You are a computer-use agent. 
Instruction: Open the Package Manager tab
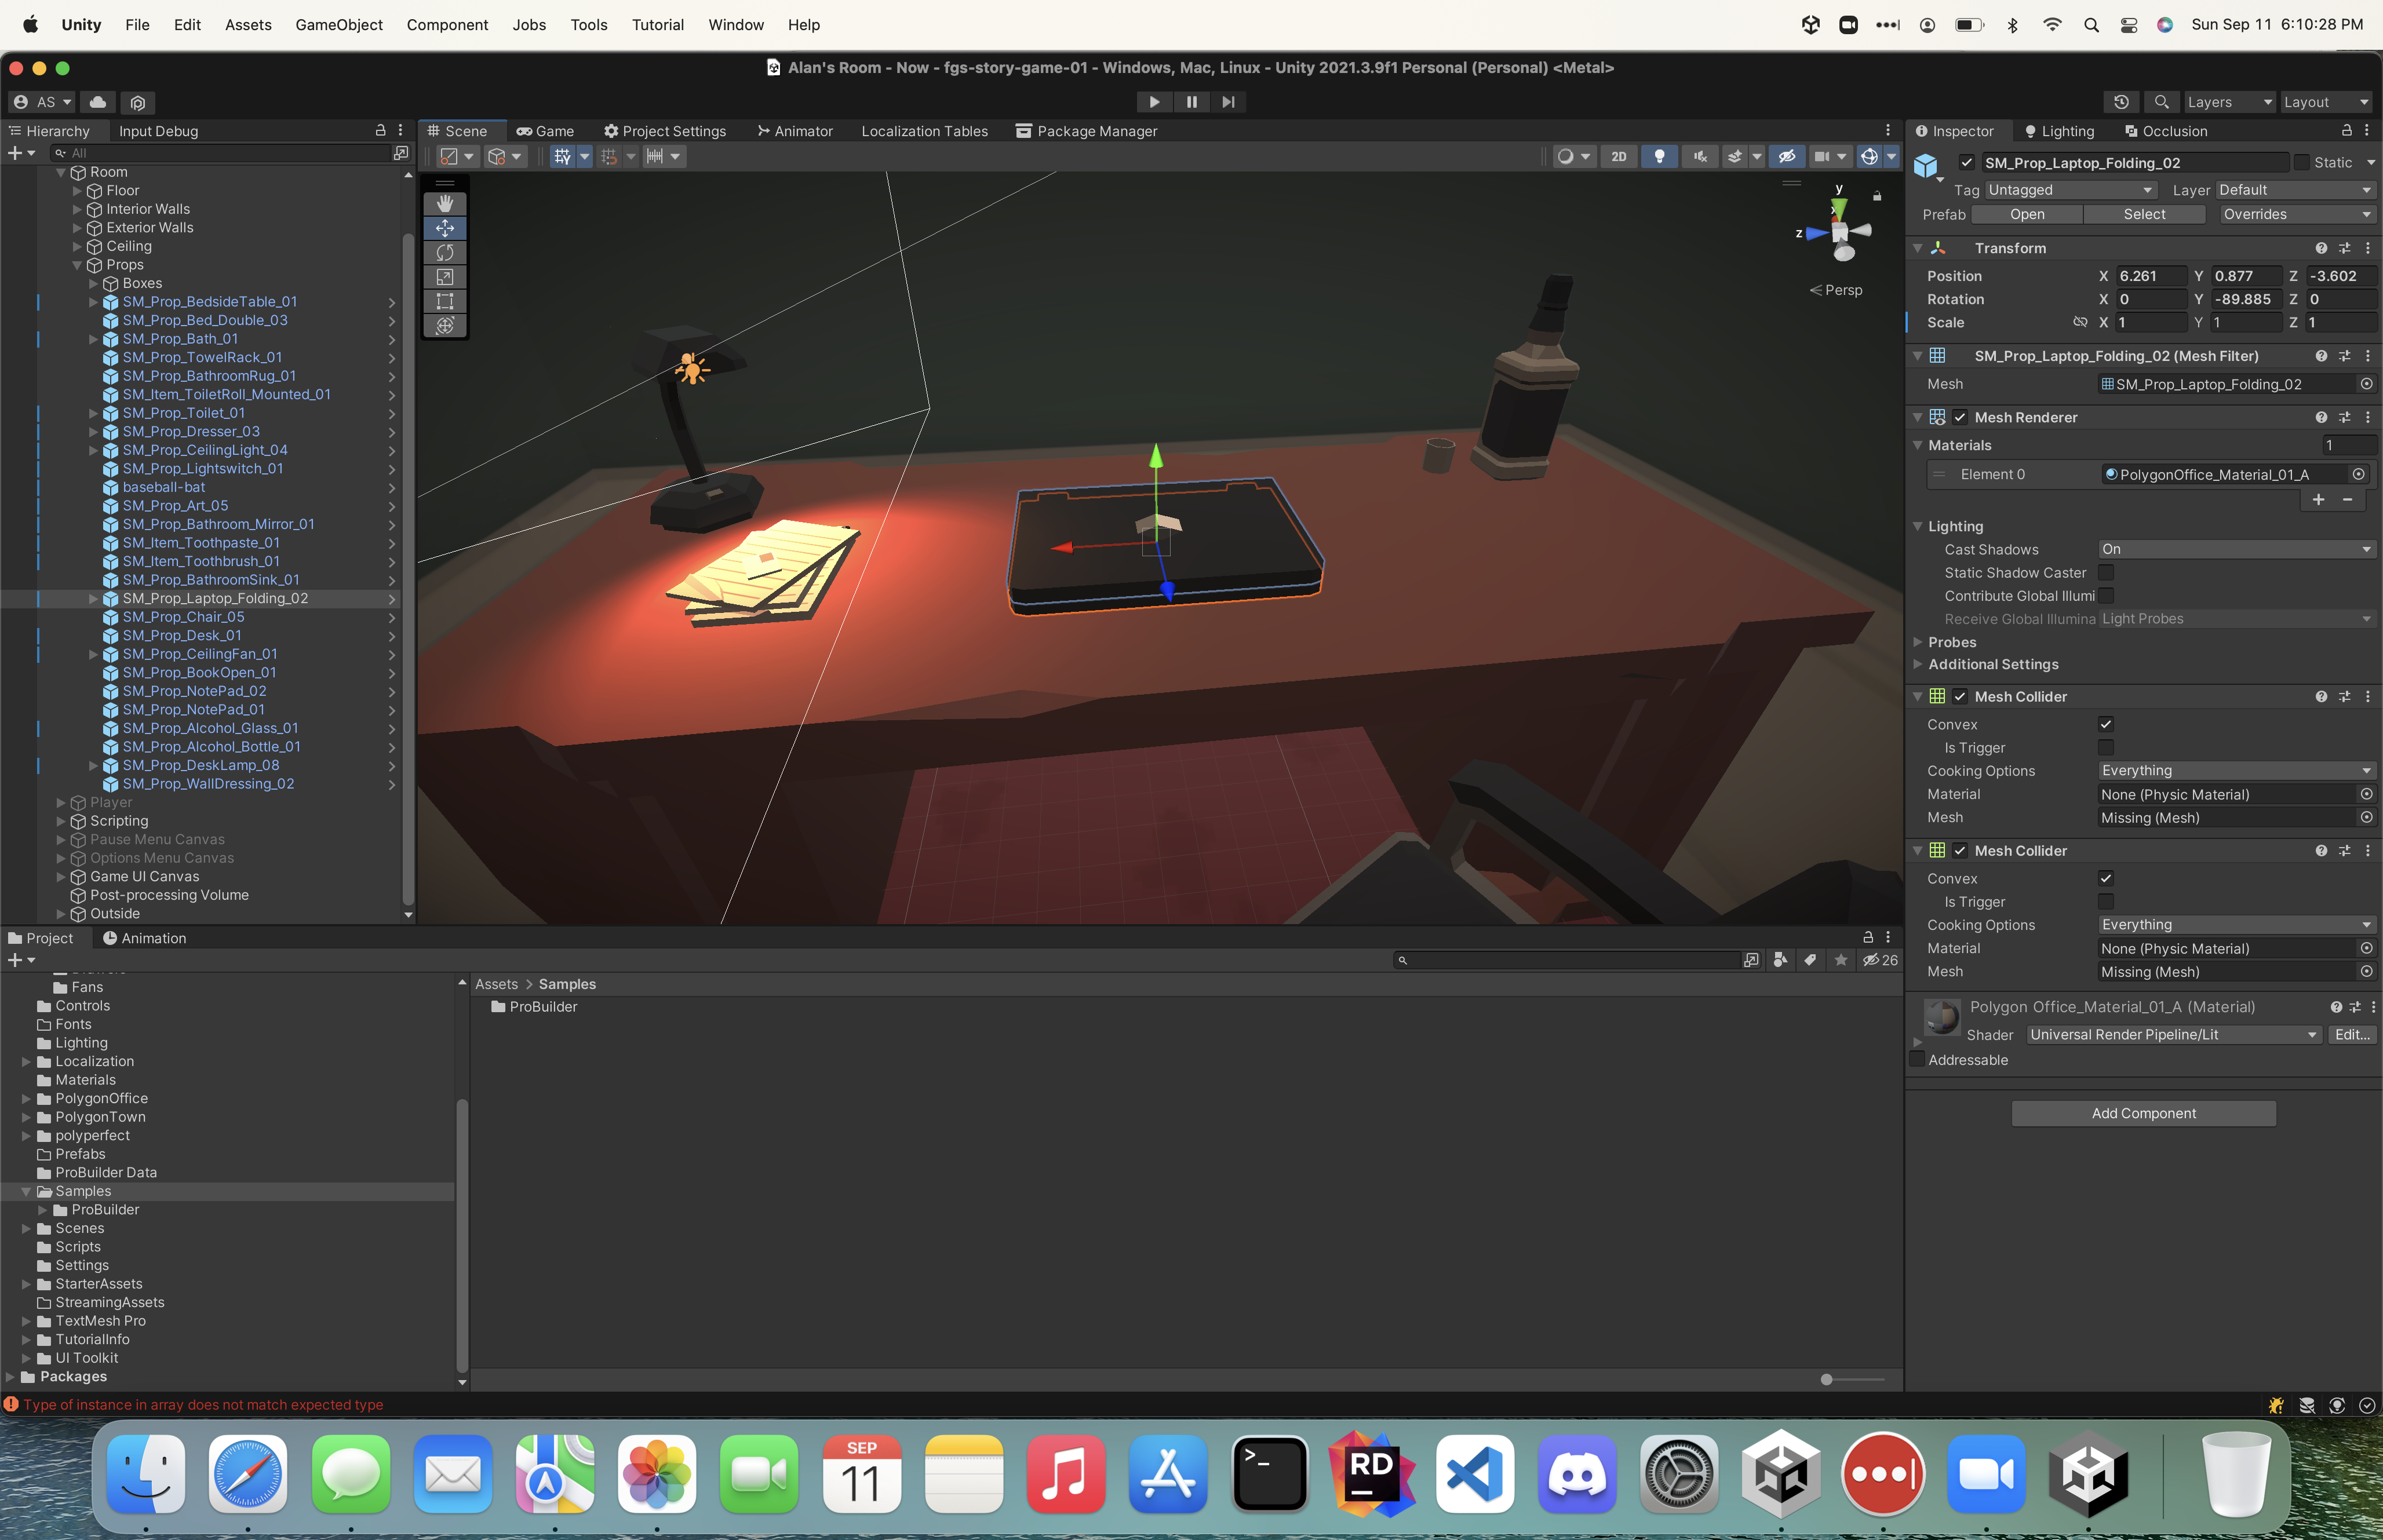1086,131
